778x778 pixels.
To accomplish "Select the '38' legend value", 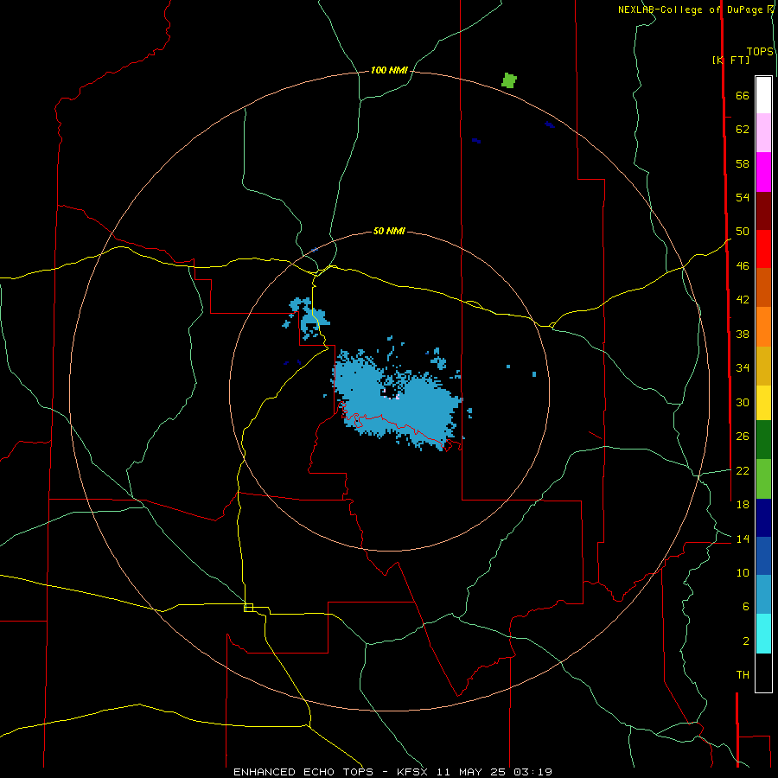I will tap(743, 334).
